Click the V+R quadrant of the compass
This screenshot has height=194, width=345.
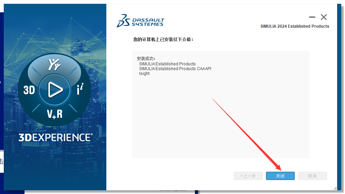point(55,114)
